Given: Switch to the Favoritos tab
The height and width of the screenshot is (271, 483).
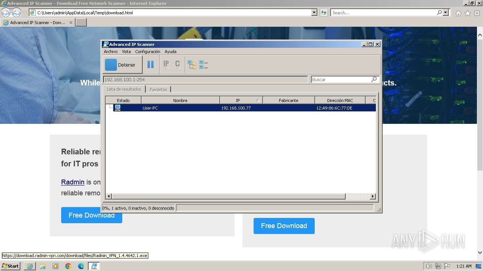Looking at the screenshot, I should point(158,90).
